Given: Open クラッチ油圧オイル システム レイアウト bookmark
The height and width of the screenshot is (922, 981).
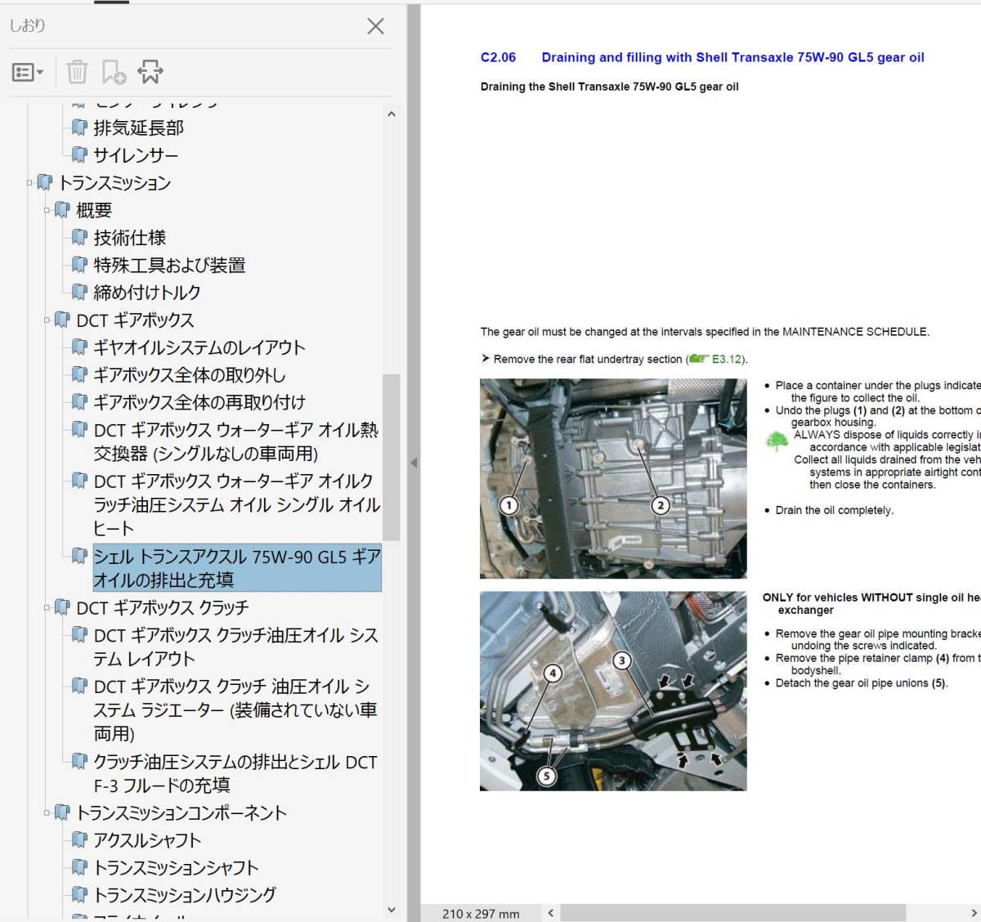Looking at the screenshot, I should [x=236, y=647].
